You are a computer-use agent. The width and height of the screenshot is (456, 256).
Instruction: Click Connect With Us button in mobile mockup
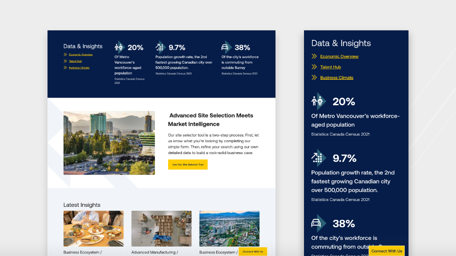coord(387,251)
